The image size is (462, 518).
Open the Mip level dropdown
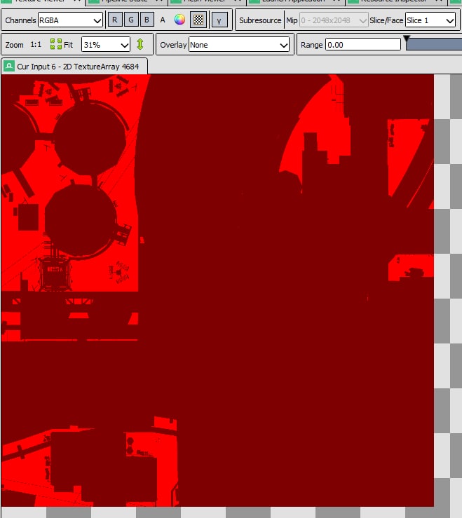[334, 20]
